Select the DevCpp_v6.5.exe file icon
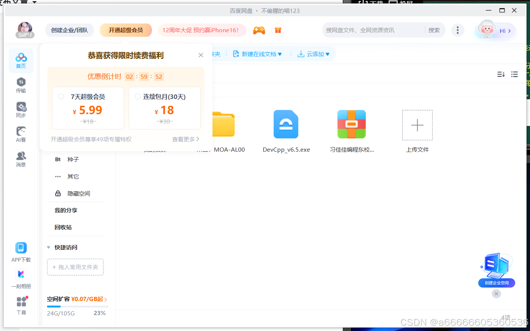530x331 pixels. (286, 124)
